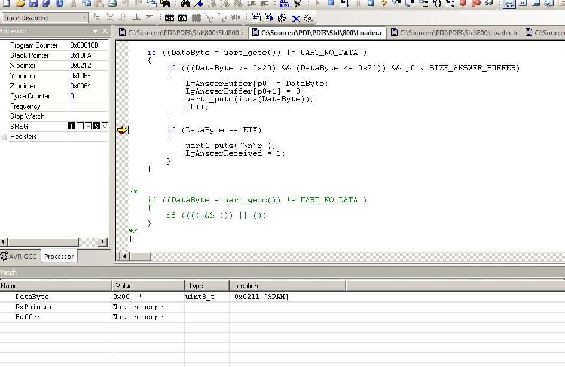This screenshot has width=565, height=367.
Task: Run to cursor using the braces icon
Action: (x=436, y=3)
